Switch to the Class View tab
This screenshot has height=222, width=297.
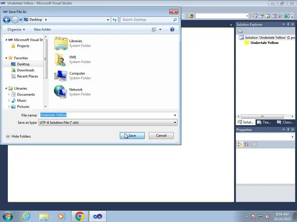coord(285,122)
